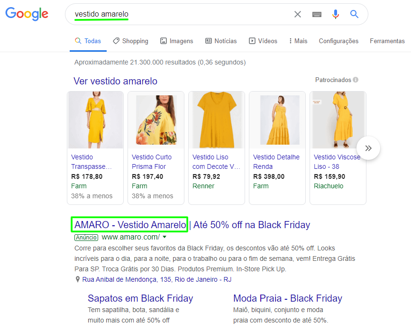Viewport: 411px width, 332px height.
Task: Open Vestido Transpasse product image
Action: click(95, 120)
